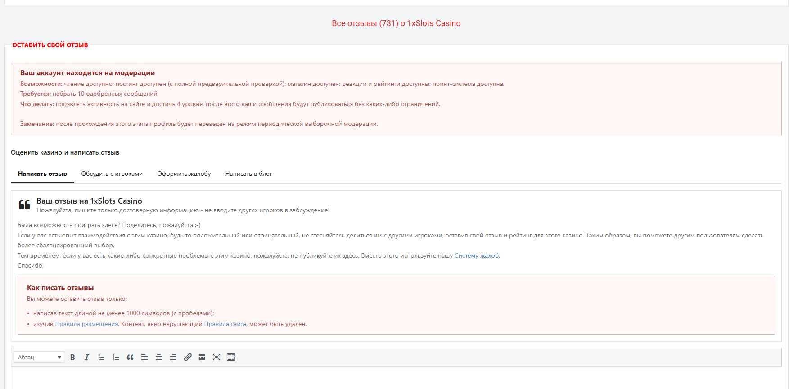Insert the Read More tag
Screen dimensions: 789x389
click(202, 357)
